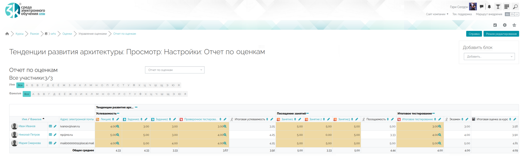522x158 pixels.
Task: Open the Отчет по оценкам report dropdown
Action: point(175,70)
